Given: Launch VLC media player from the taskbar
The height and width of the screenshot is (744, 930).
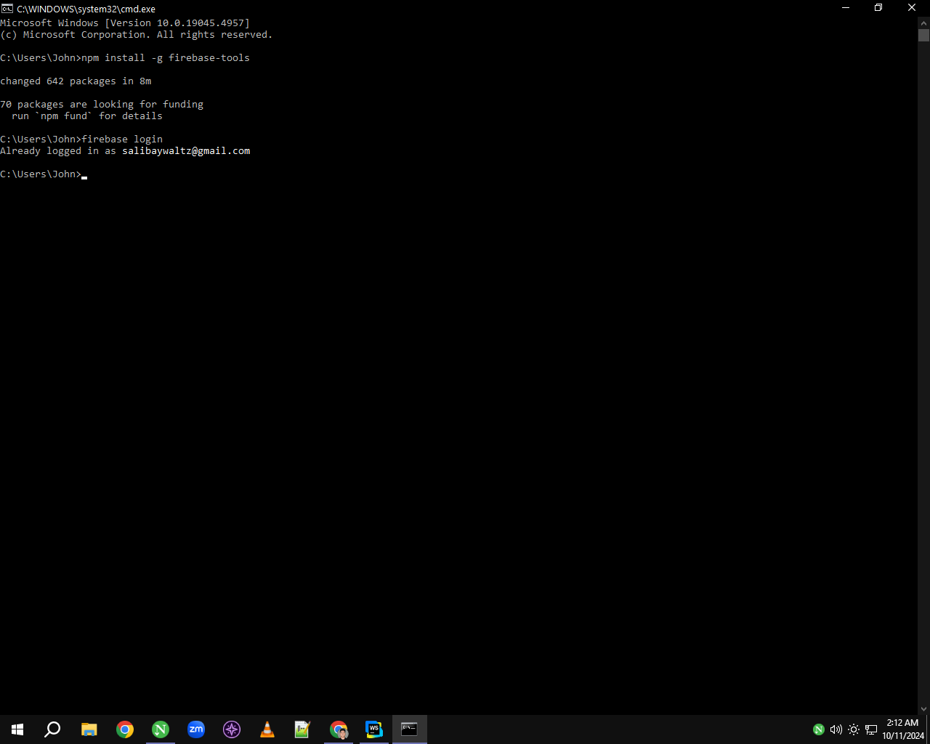Looking at the screenshot, I should (267, 729).
